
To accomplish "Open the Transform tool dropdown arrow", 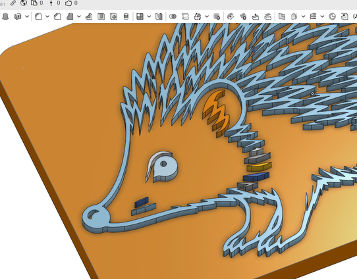I will [207, 16].
